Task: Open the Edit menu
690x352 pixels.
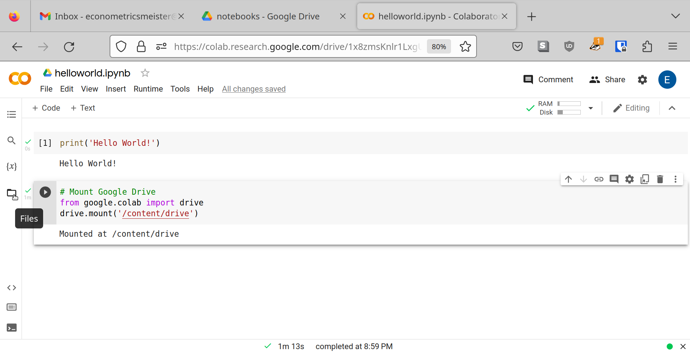Action: tap(67, 89)
